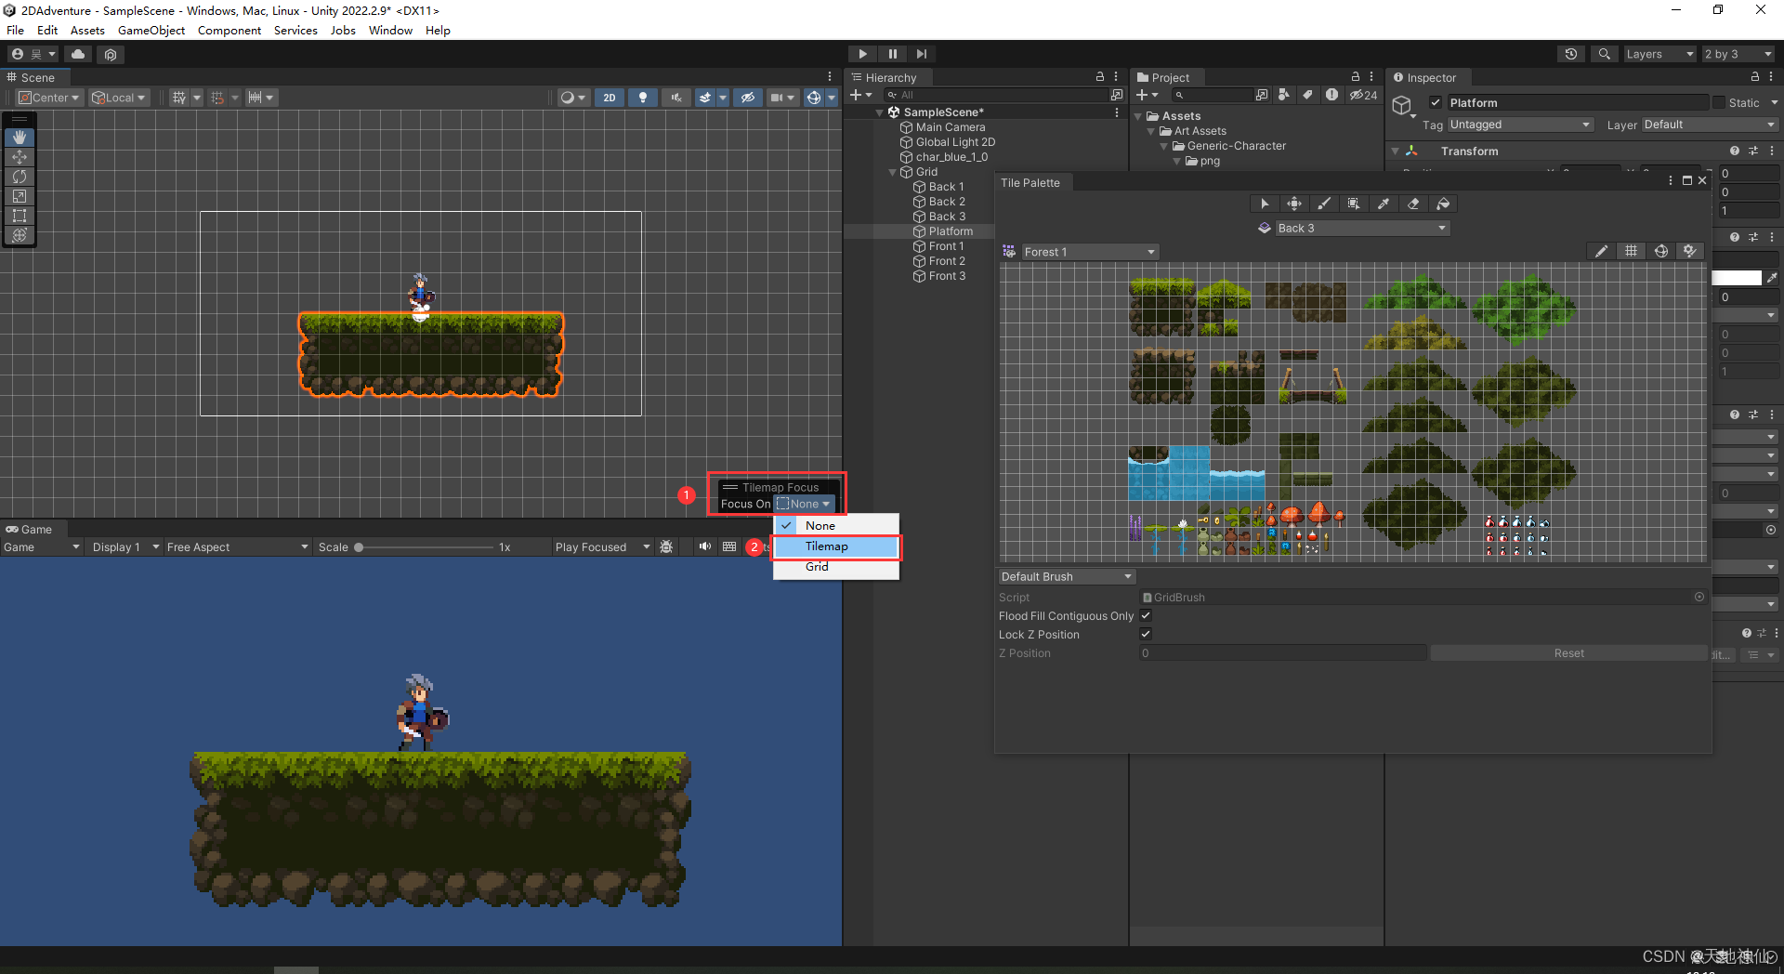The image size is (1784, 974).
Task: Uncheck Flood Fill Contiguous Only
Action: point(1146,615)
